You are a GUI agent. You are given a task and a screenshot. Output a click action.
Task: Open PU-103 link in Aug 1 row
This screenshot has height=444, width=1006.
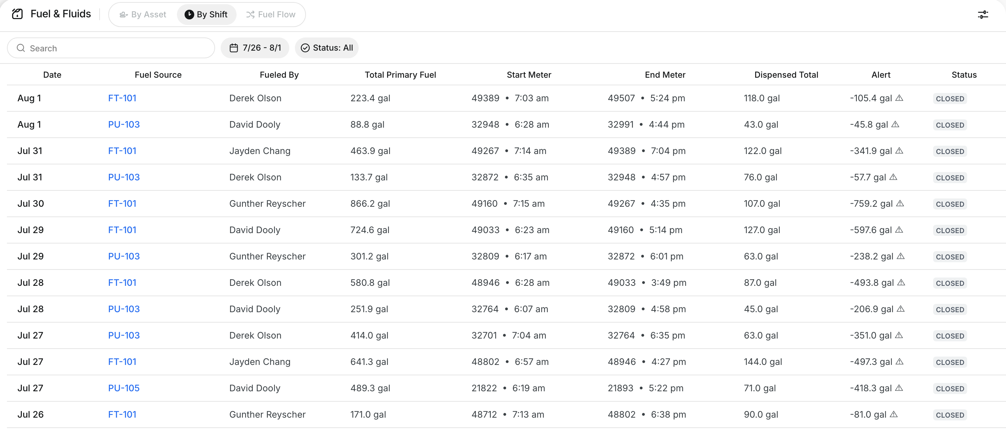point(124,125)
